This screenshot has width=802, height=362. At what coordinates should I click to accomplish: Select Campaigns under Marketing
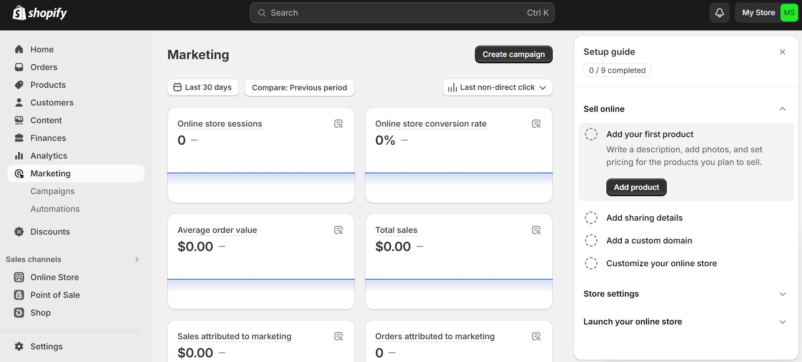[x=52, y=191]
